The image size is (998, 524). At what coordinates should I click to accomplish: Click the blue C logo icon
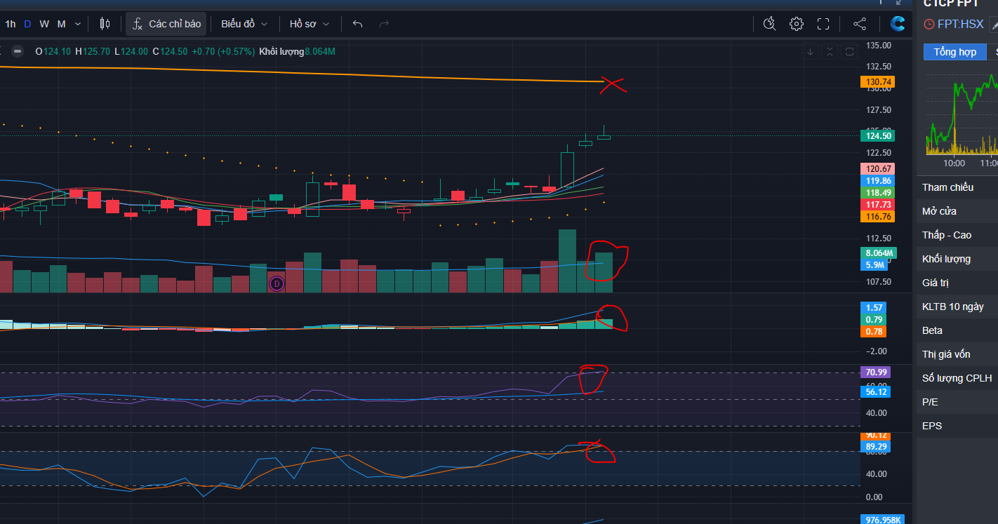pyautogui.click(x=898, y=24)
